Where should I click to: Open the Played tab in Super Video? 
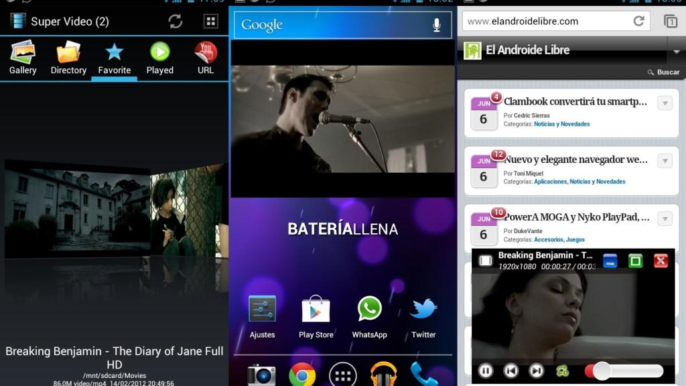160,58
